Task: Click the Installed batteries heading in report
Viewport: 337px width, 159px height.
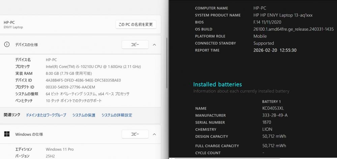Action: tap(217, 84)
